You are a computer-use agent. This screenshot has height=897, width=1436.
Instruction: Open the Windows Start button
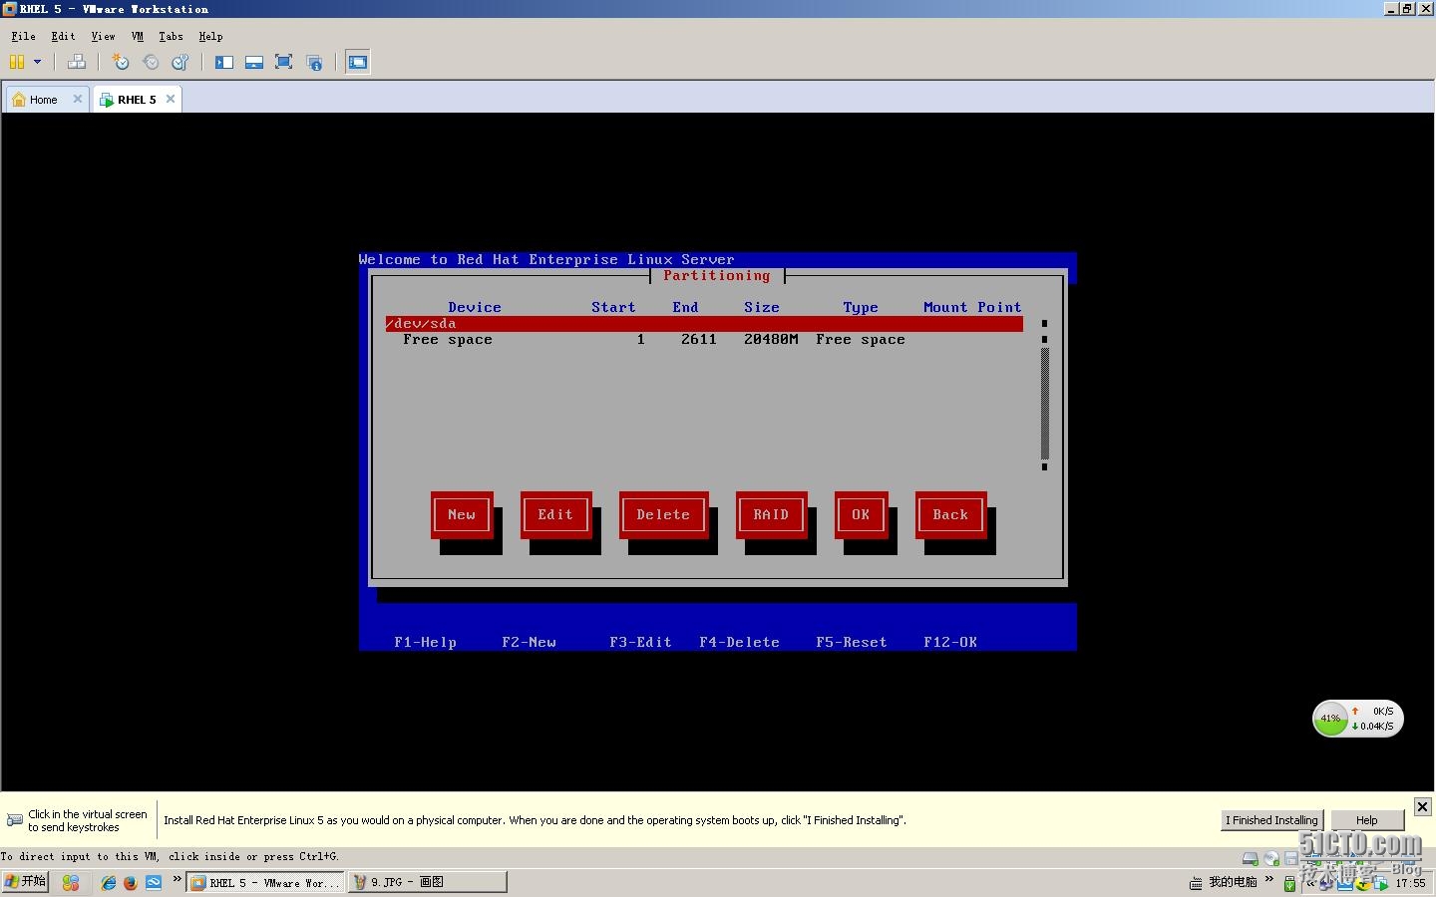(x=25, y=882)
